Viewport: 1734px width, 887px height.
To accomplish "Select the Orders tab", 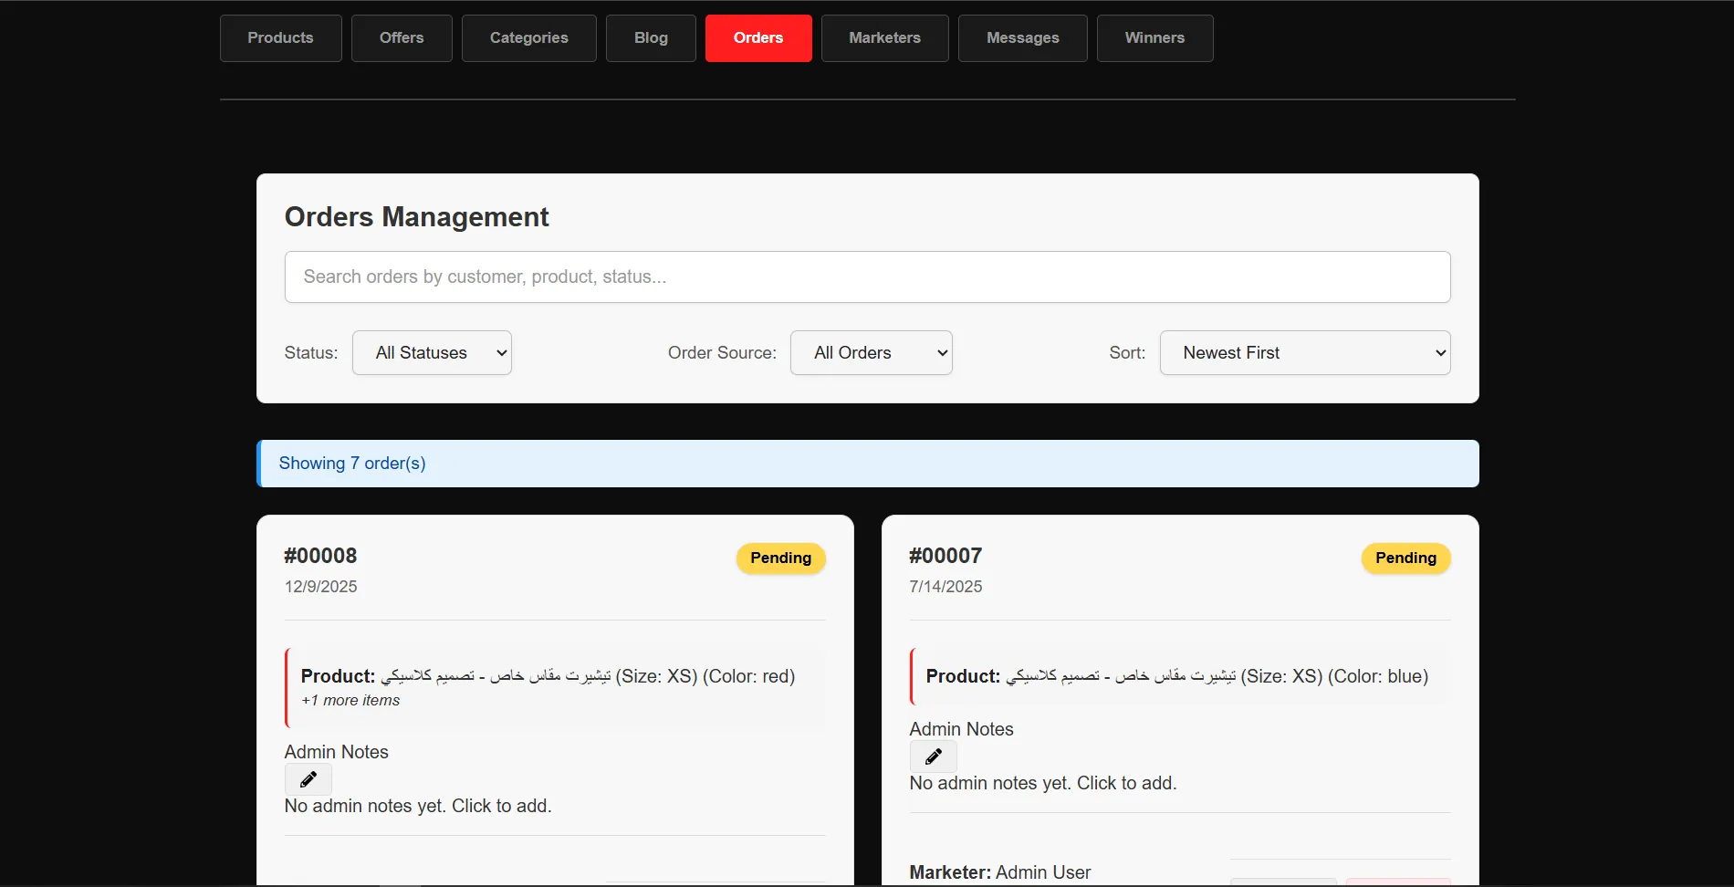I will tap(758, 38).
